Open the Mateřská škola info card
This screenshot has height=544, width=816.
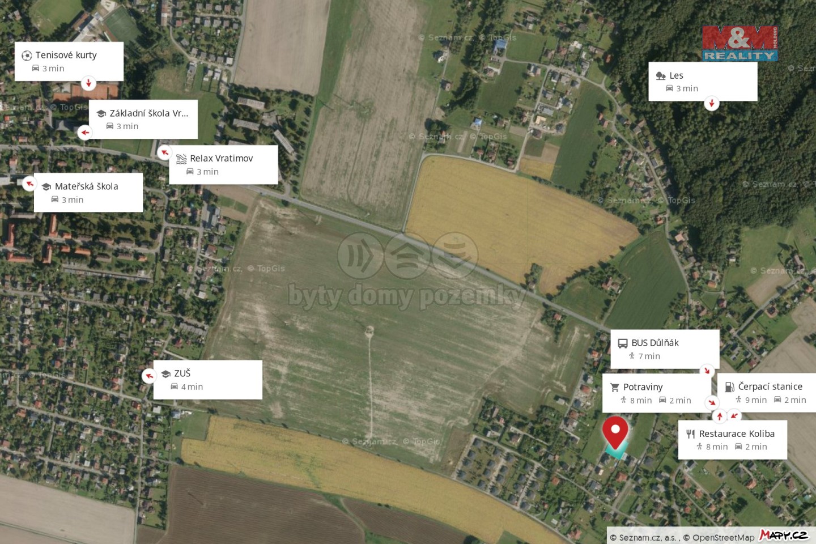point(88,193)
